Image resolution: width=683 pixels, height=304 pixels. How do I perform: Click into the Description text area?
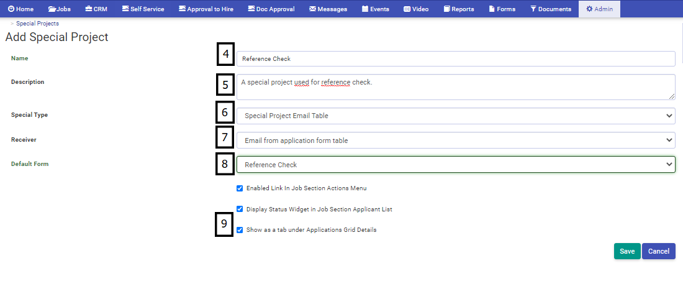click(456, 87)
